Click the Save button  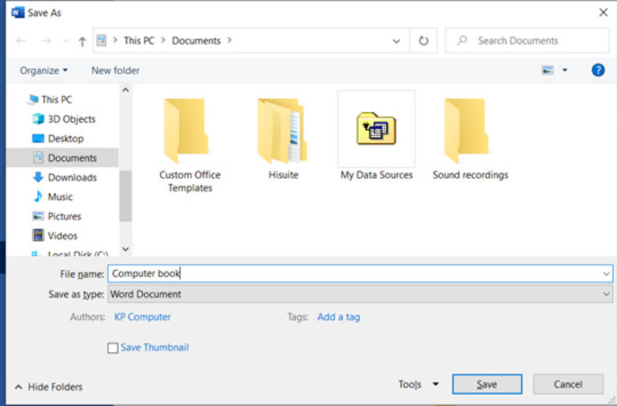(486, 384)
